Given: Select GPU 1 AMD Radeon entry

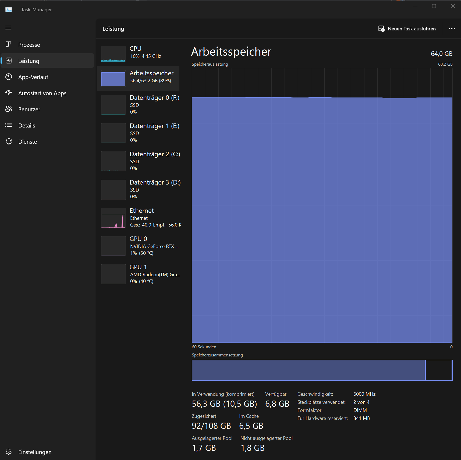Looking at the screenshot, I should tap(138, 274).
